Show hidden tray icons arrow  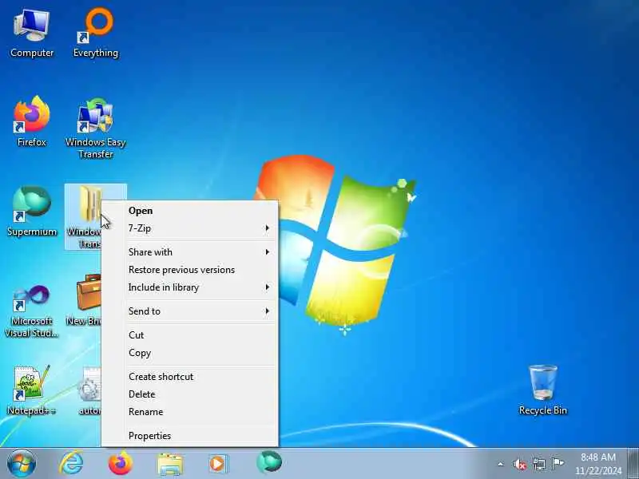(501, 464)
